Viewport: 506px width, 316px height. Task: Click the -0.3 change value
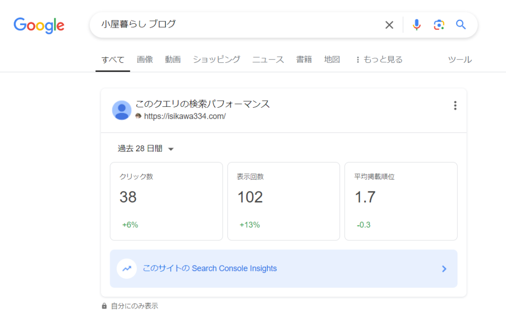pyautogui.click(x=363, y=225)
